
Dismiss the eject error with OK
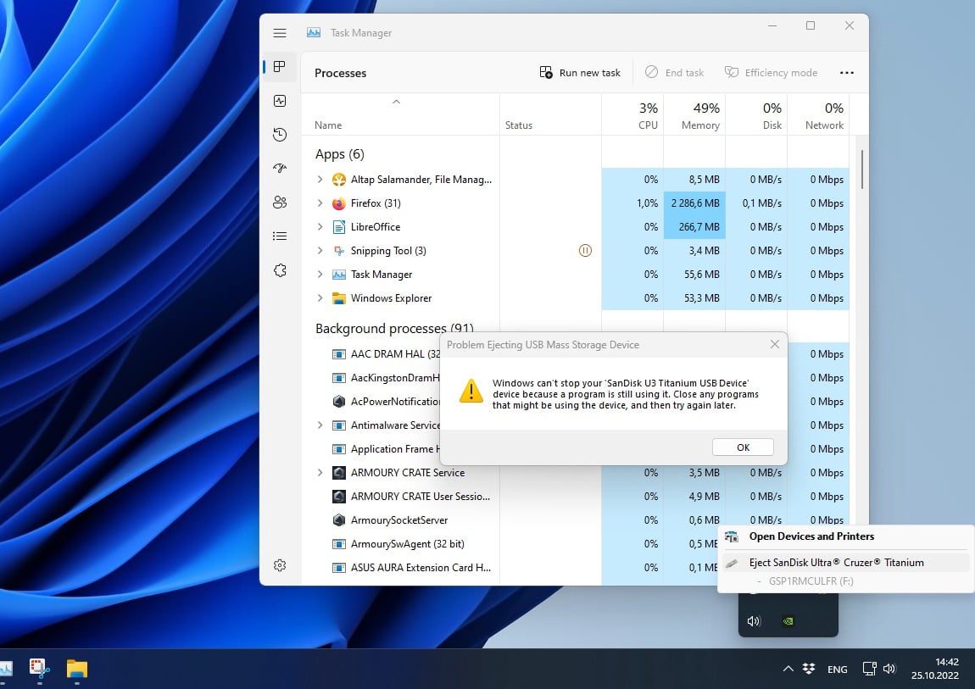coord(743,447)
